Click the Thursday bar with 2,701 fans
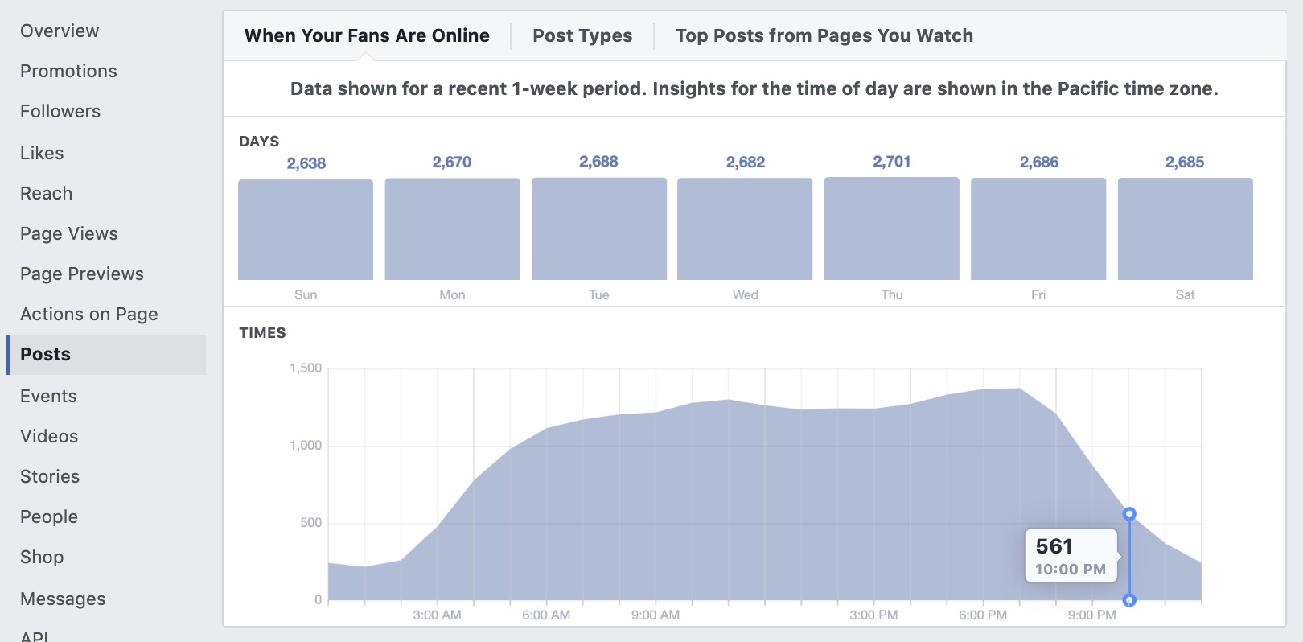Screen dimensions: 1303x642 pos(891,228)
